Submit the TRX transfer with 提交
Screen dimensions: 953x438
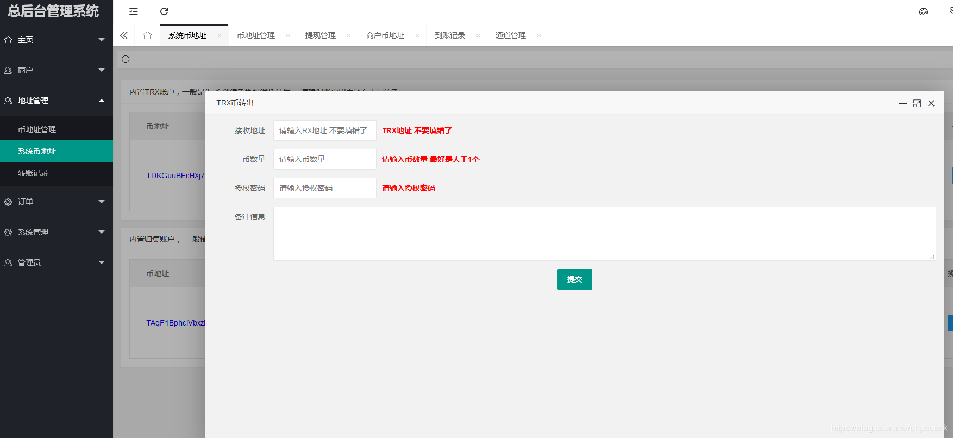point(575,279)
